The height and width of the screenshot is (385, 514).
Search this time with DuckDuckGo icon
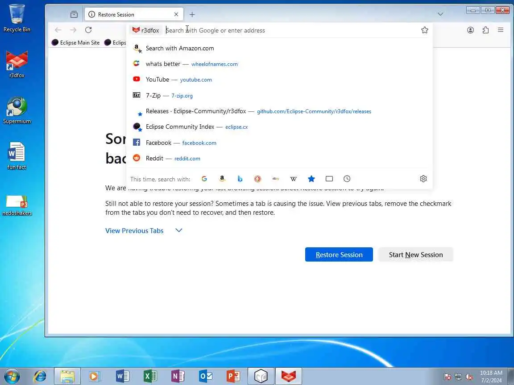[x=257, y=179]
